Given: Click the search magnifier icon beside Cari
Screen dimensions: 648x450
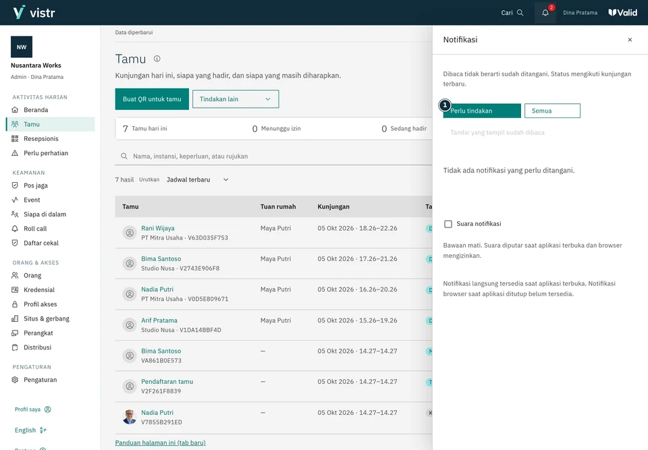Looking at the screenshot, I should 520,13.
